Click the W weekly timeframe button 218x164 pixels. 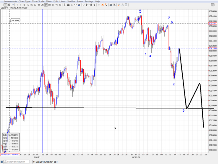[x=57, y=5]
